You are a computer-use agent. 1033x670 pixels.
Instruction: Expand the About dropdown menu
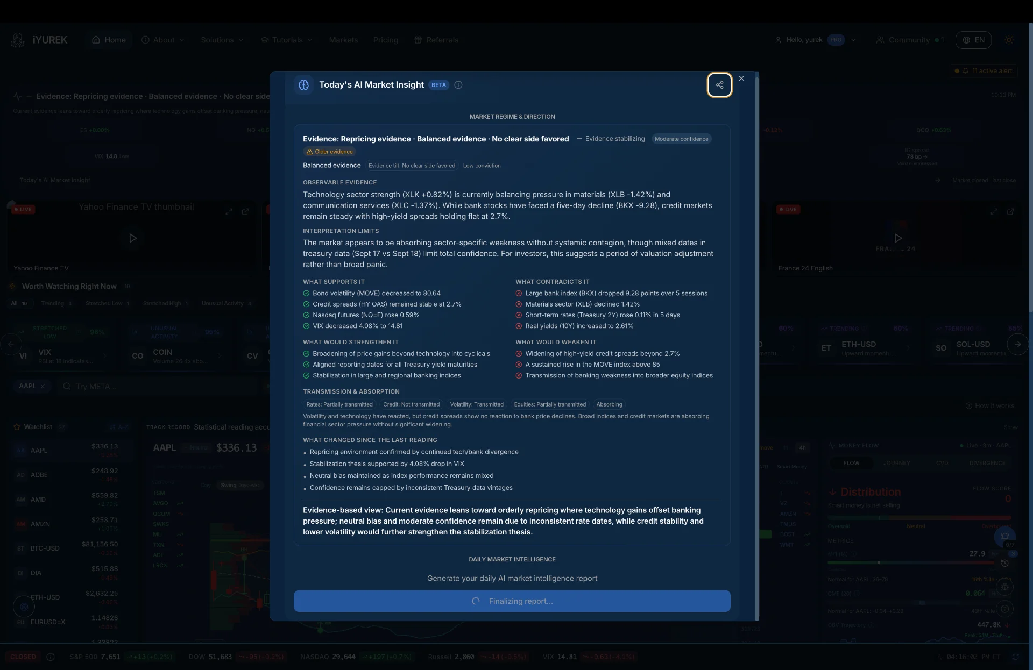pos(163,40)
